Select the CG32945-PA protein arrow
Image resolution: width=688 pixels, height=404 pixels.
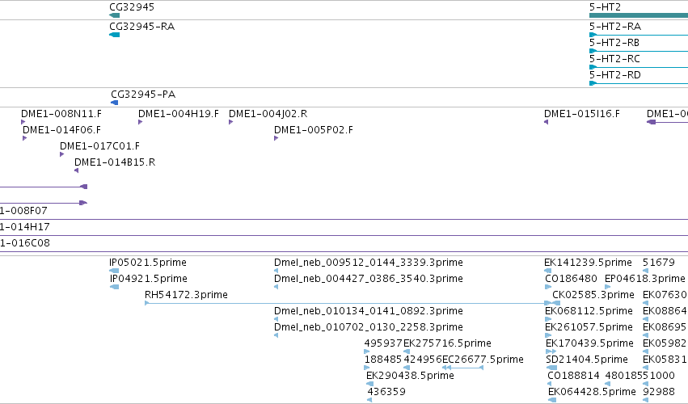tap(115, 103)
